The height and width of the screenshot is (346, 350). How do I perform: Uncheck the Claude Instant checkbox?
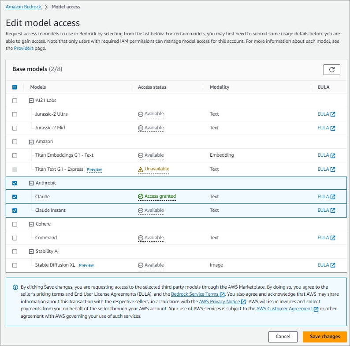tap(15, 211)
